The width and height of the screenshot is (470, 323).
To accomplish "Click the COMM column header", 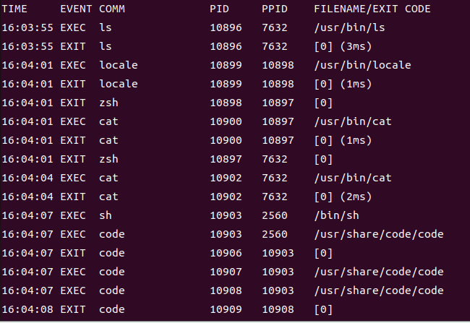I will pyautogui.click(x=112, y=9).
